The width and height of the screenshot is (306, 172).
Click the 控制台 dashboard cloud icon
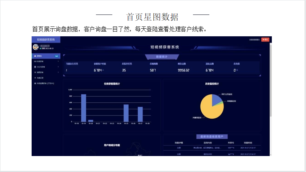click(35, 56)
